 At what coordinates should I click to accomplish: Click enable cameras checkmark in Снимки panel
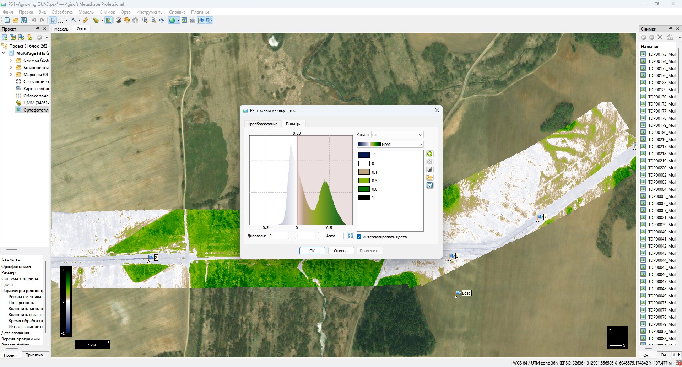tap(644, 37)
